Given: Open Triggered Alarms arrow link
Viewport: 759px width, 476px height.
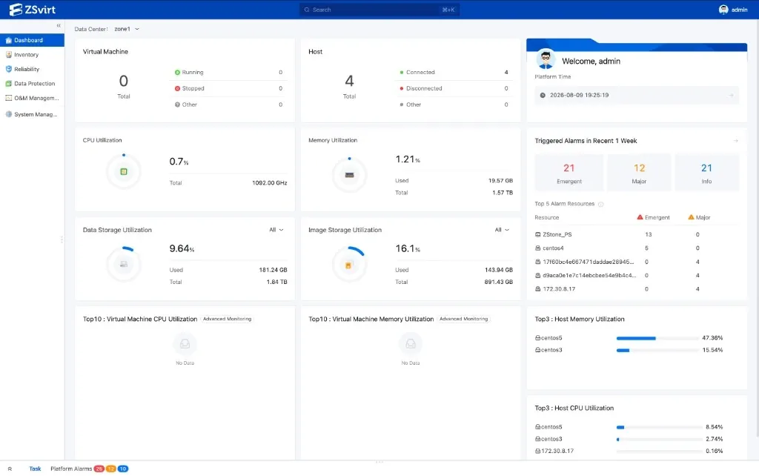Looking at the screenshot, I should click(735, 141).
